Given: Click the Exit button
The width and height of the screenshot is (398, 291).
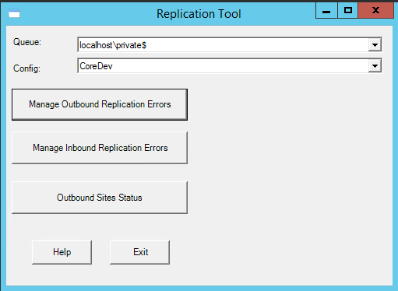Looking at the screenshot, I should tap(139, 252).
